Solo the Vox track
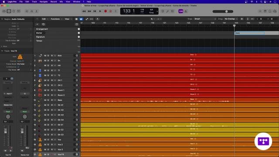Image resolution: width=279 pixels, height=157 pixels. tap(48, 140)
